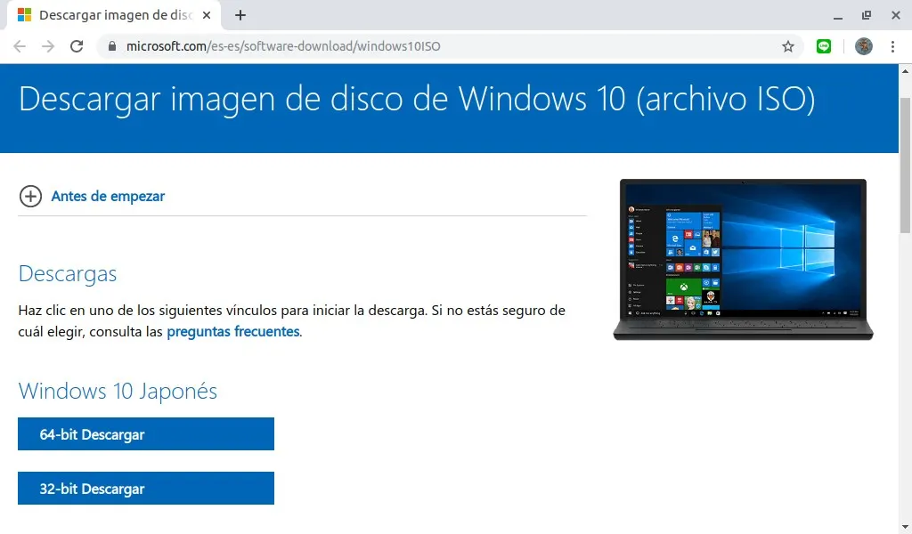The image size is (912, 534).
Task: Click the 32-bit Descargar button
Action: (x=146, y=488)
